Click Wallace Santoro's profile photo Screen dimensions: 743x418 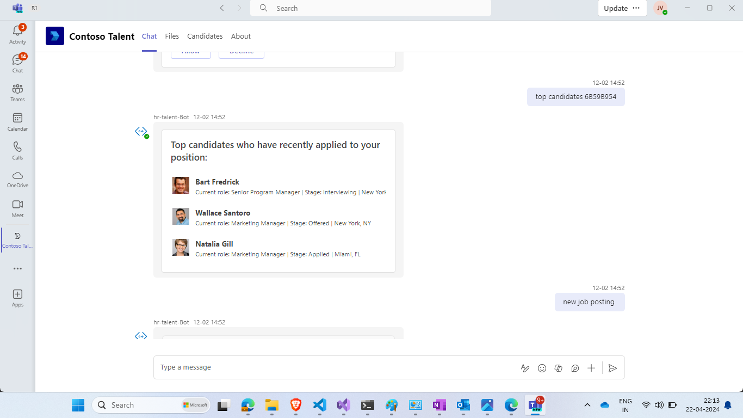click(x=181, y=216)
